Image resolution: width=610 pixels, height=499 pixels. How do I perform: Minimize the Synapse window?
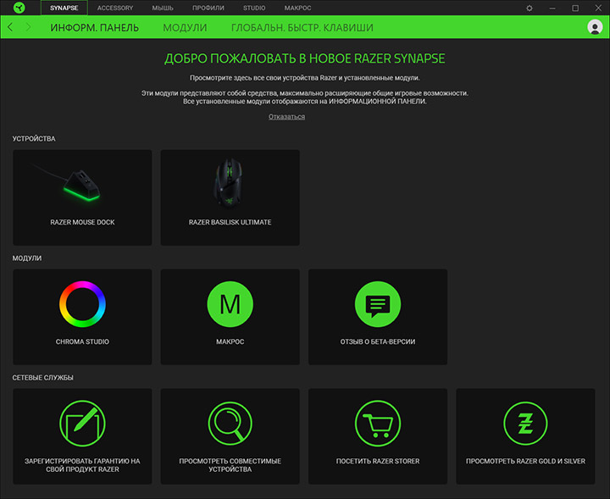click(552, 8)
